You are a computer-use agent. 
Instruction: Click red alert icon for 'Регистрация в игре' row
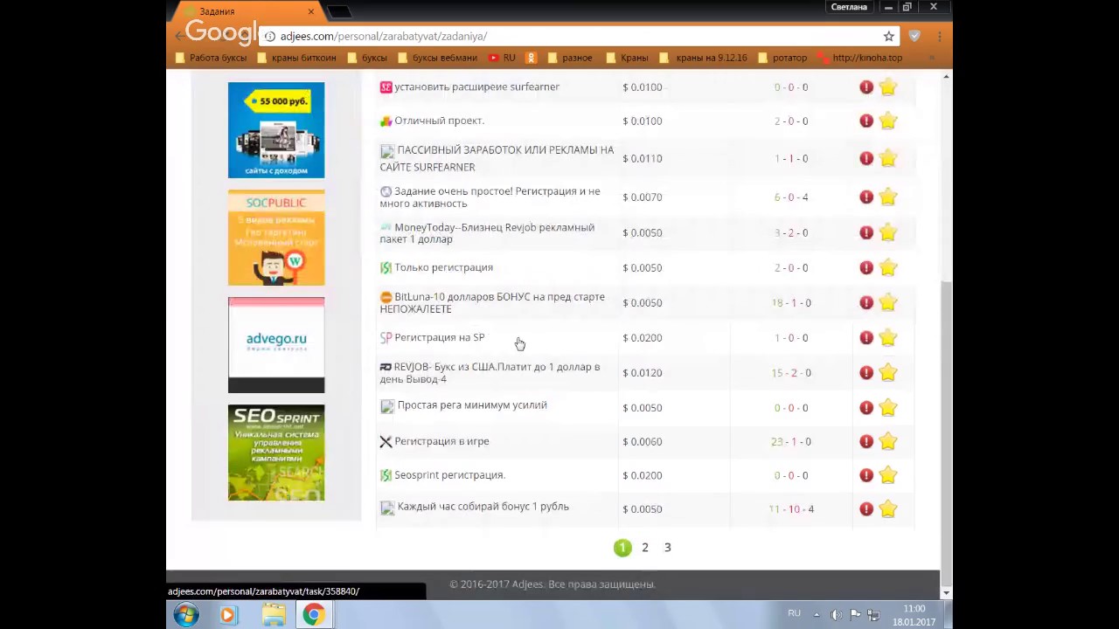[866, 441]
